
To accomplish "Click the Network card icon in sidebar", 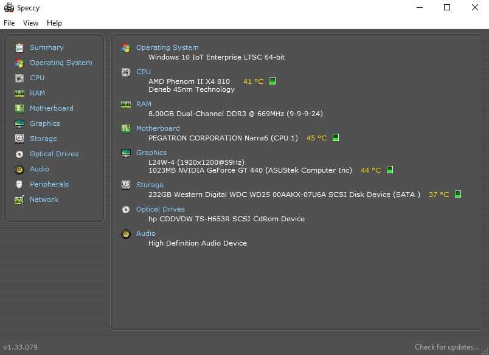I will (x=19, y=199).
